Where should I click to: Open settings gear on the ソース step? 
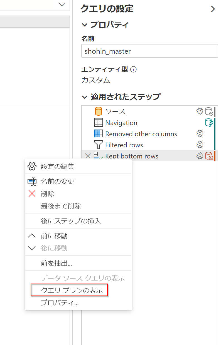click(x=200, y=111)
